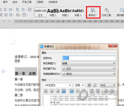This screenshot has width=124, height=106.
Task: Open the Following Paragraph Style dropdown
Action: click(89, 74)
